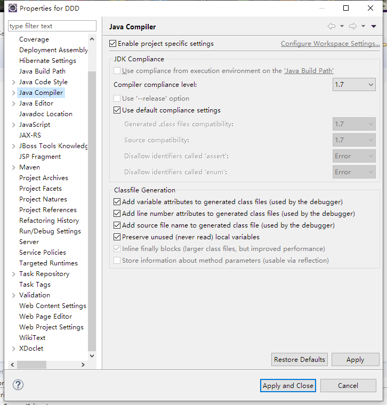The width and height of the screenshot is (387, 405).
Task: Select Coverage in the properties tree
Action: click(x=34, y=39)
